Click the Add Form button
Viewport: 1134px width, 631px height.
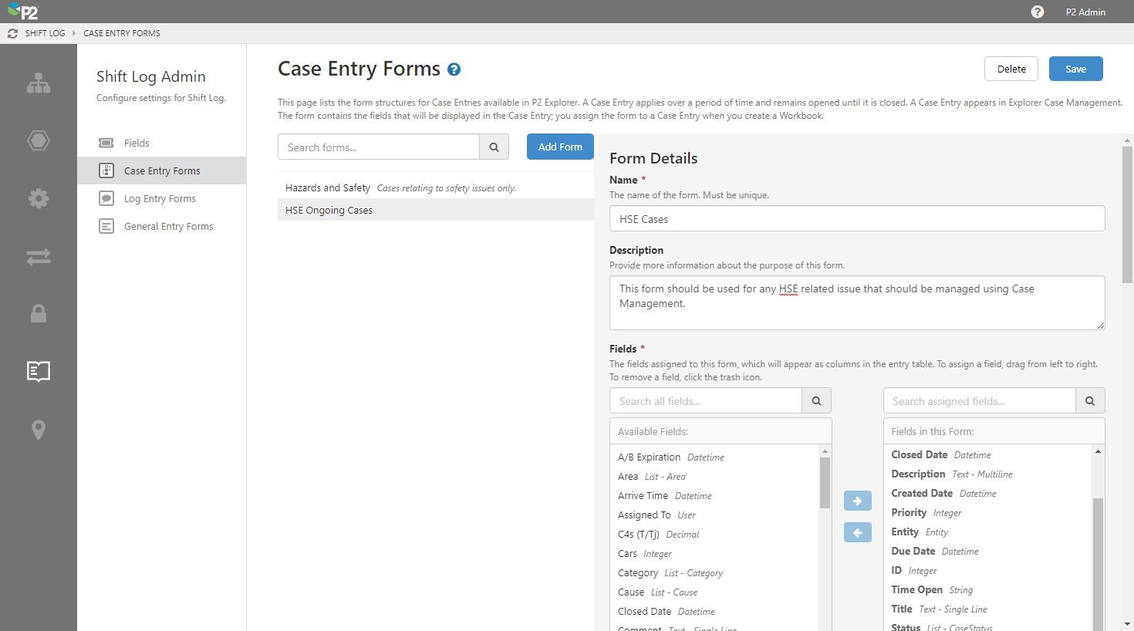coord(560,147)
